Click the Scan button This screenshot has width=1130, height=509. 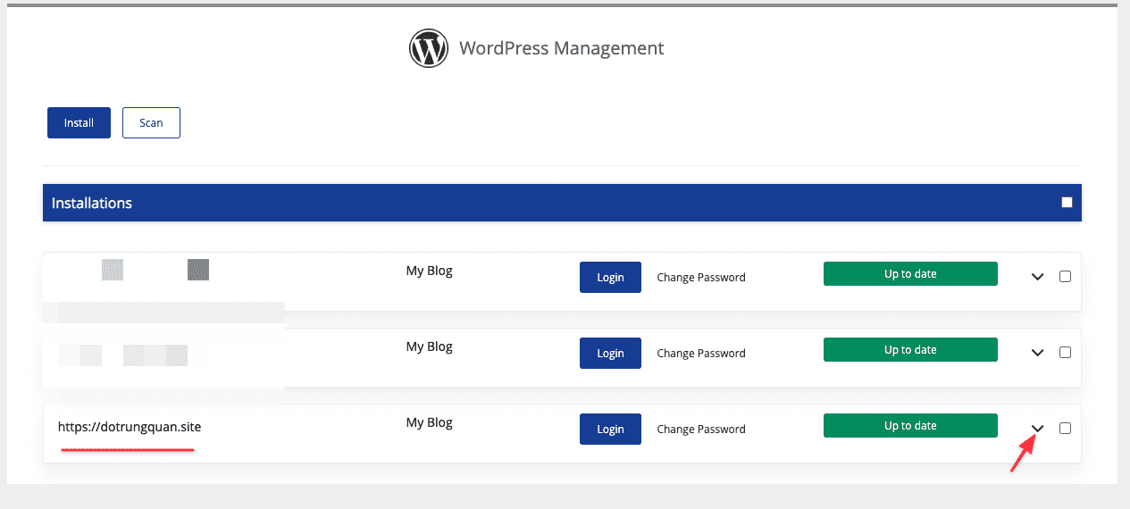tap(151, 123)
